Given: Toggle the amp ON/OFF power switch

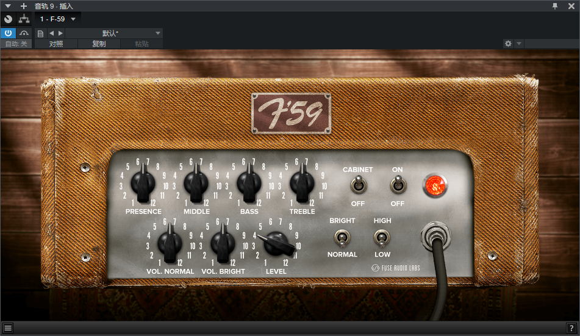Looking at the screenshot, I should [398, 185].
